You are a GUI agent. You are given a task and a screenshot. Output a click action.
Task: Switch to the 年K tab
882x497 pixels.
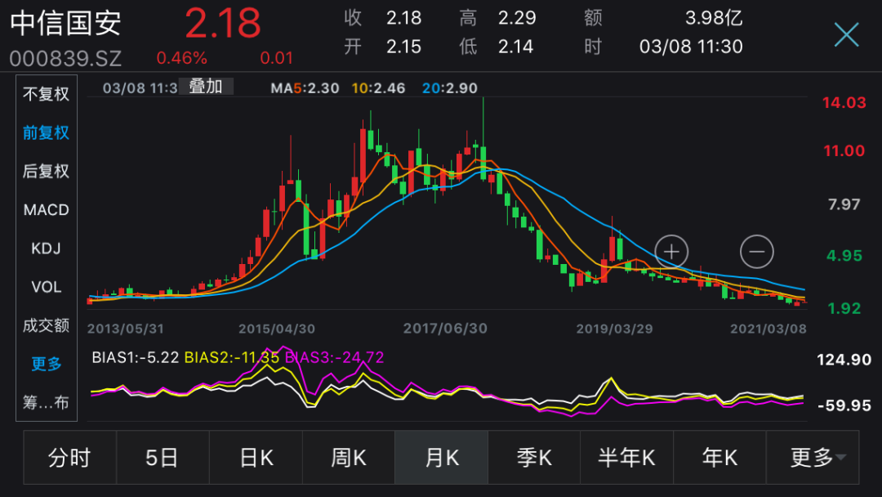pyautogui.click(x=720, y=458)
